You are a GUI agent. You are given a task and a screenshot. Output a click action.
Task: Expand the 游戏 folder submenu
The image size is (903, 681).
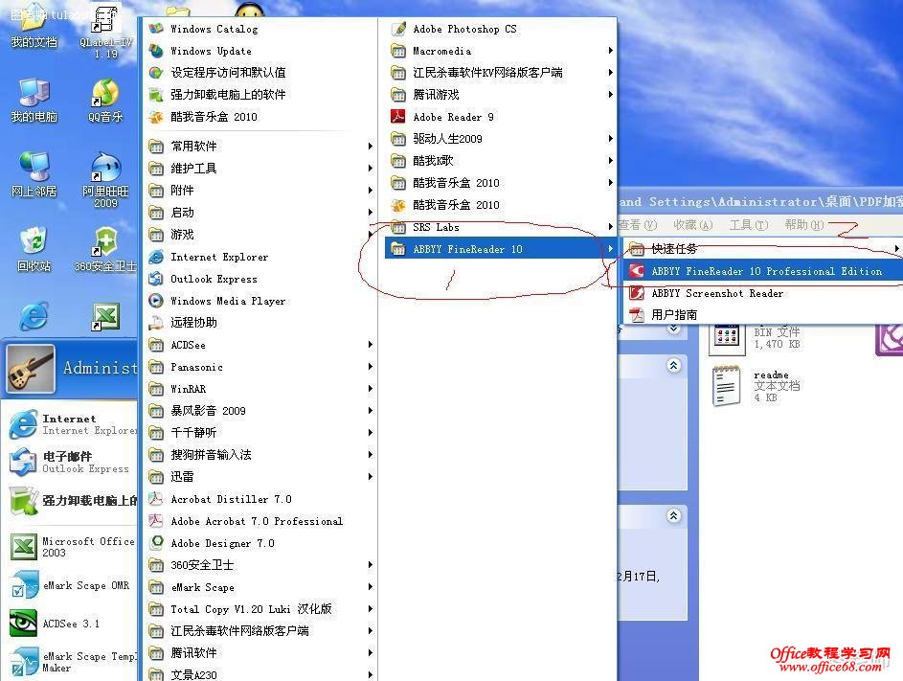click(260, 235)
